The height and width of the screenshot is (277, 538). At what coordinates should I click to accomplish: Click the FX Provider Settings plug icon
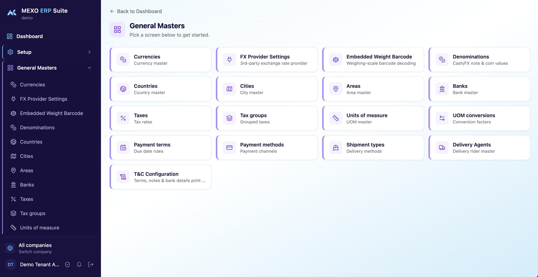pyautogui.click(x=229, y=60)
